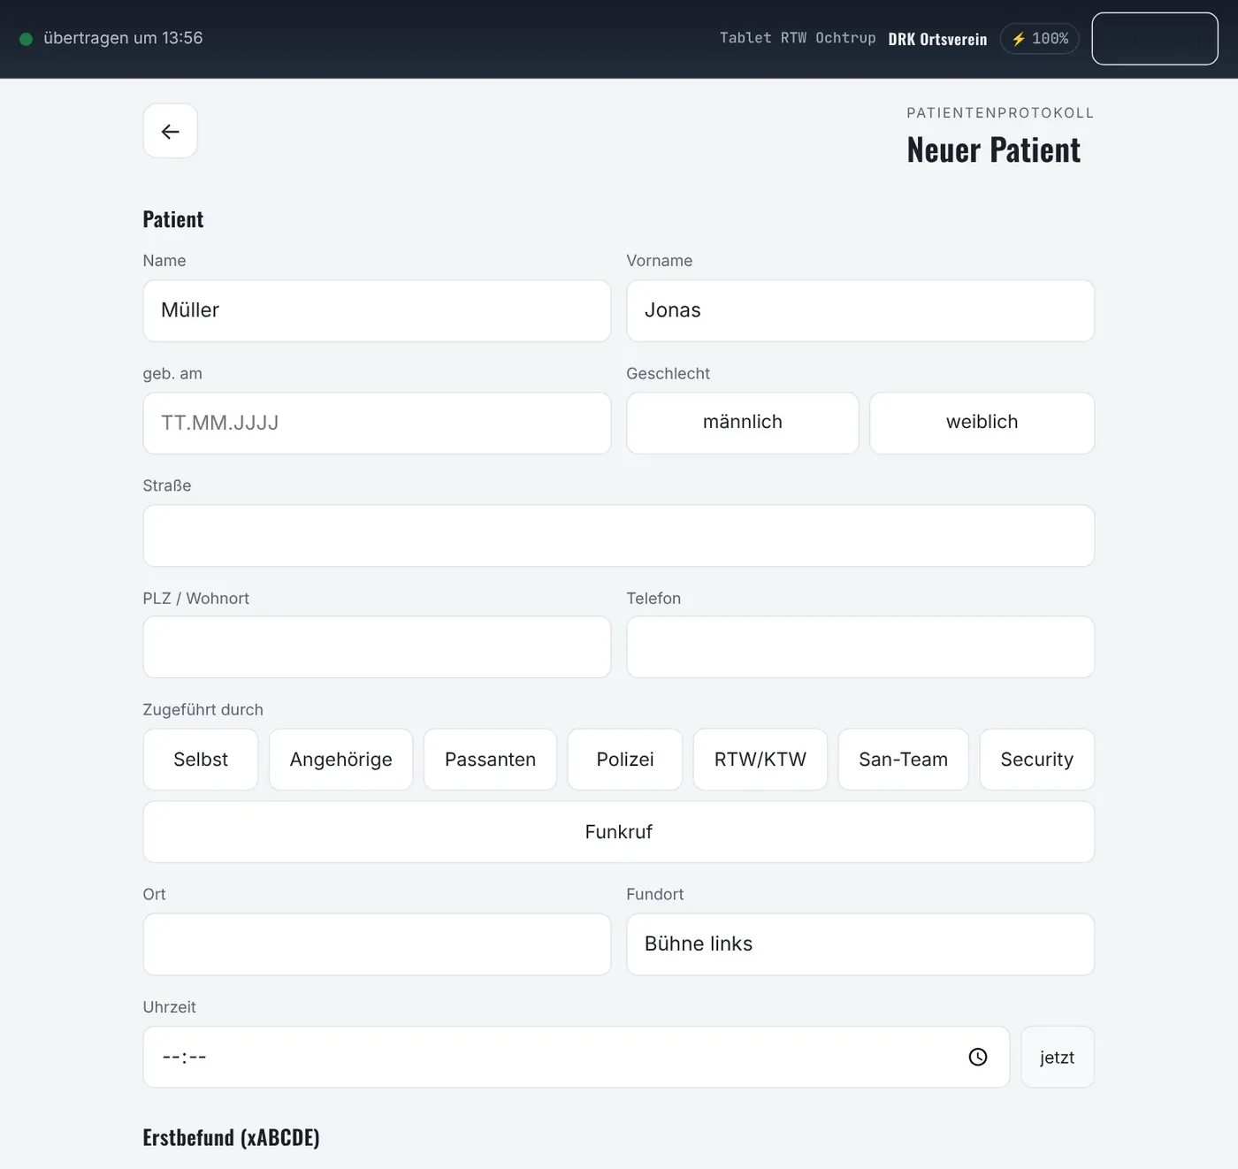This screenshot has height=1169, width=1238.
Task: Click the 'PATIENTENPROTOKOLL' label
Action: (x=1000, y=112)
